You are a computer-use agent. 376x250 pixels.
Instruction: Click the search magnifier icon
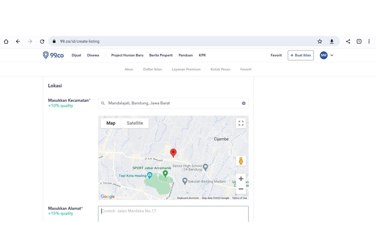(x=103, y=103)
